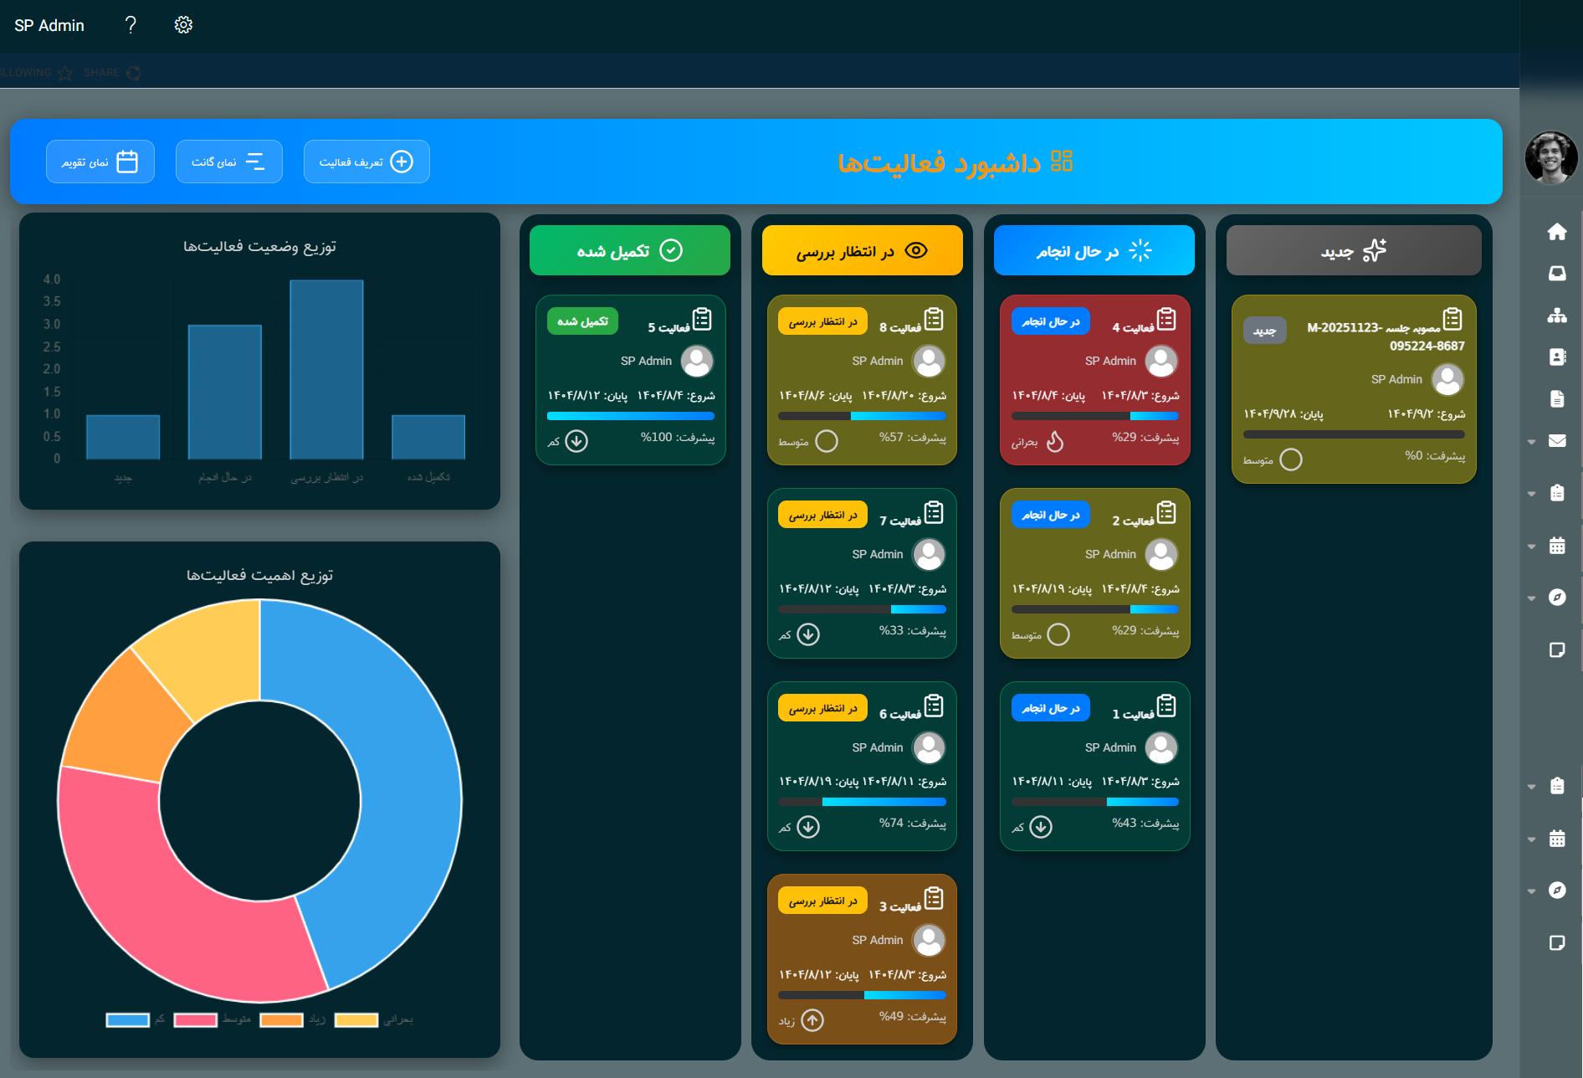Go to Home in the sidebar
Viewport: 1583px width, 1078px height.
pos(1556,232)
